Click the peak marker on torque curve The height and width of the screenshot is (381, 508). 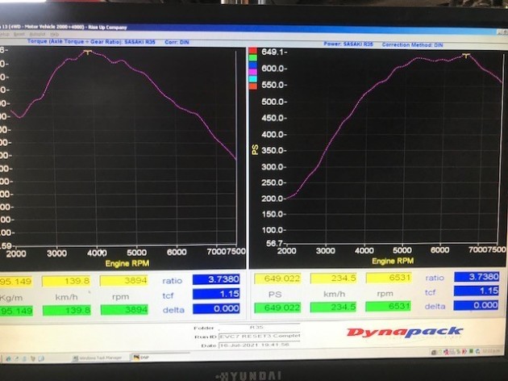point(87,52)
